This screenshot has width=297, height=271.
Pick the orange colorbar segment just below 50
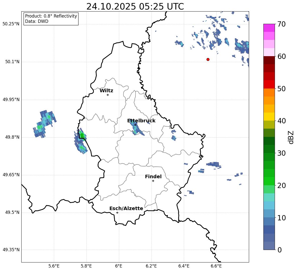tap(269, 93)
